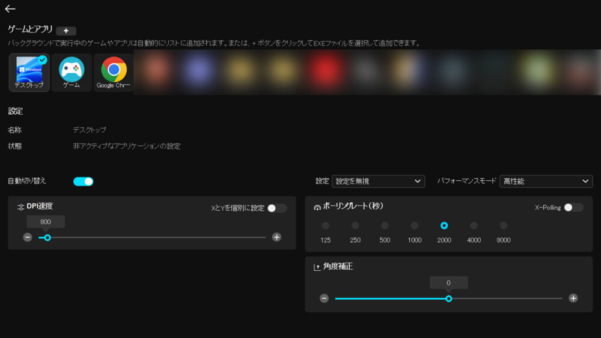601x338 pixels.
Task: Toggle the 自動切り替え switch off
Action: pos(84,181)
